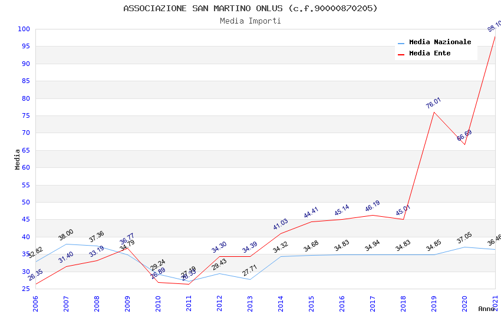This screenshot has height=324, width=501.
Task: Select the 2009 year label on x-axis
Action: point(127,303)
